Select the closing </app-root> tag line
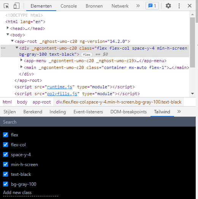Image resolution: width=198 pixels, height=199 pixels. coord(28,80)
